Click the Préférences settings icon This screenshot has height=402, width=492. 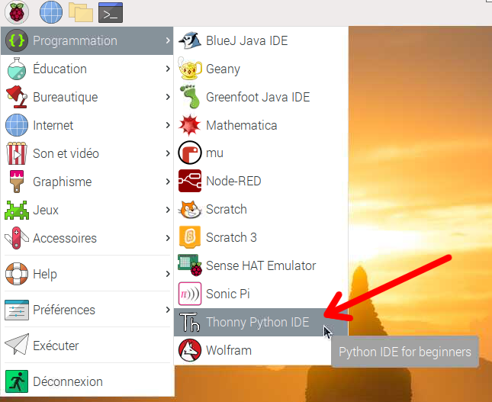coord(17,310)
